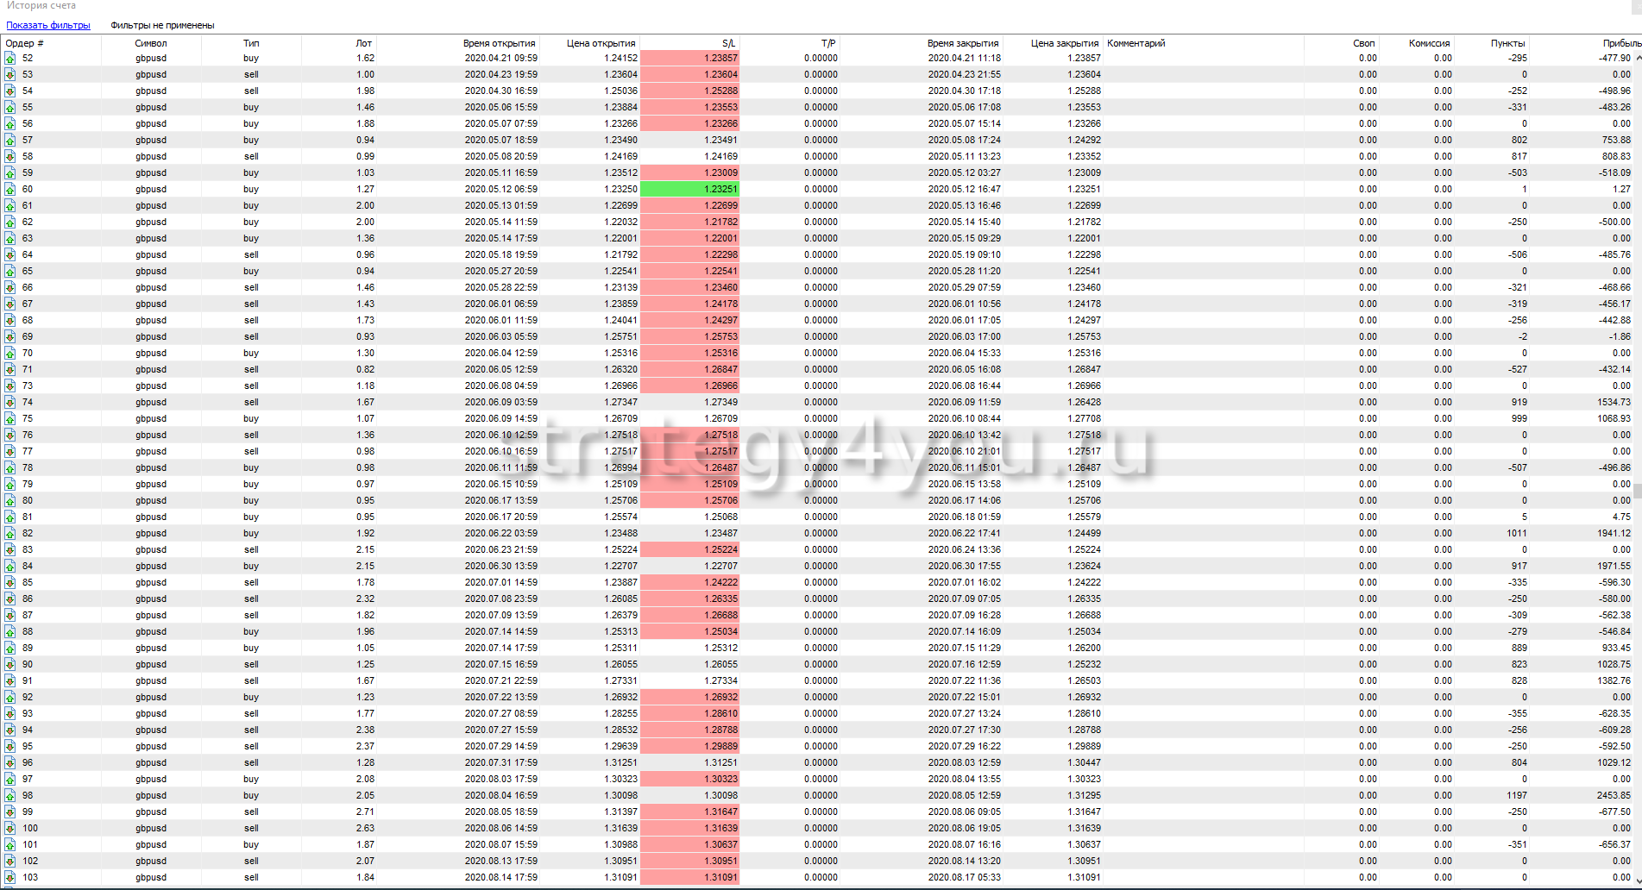
Task: Click the order icon next to order 60
Action: [10, 190]
